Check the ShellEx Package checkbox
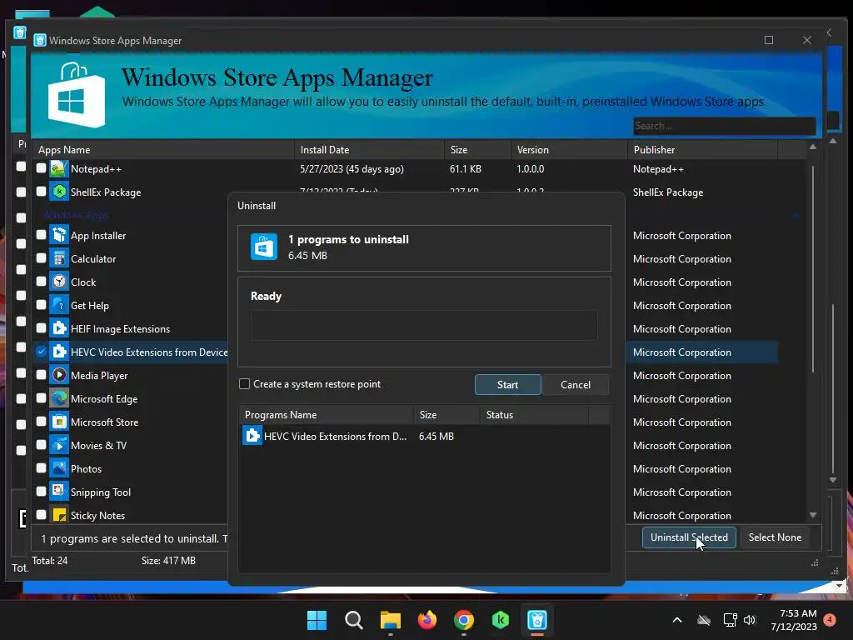 (42, 192)
